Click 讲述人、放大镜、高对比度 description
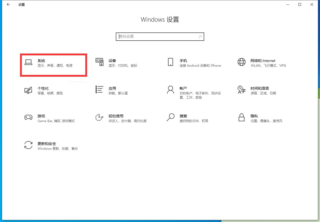Screen dimensions: 320x222 click(x=128, y=121)
